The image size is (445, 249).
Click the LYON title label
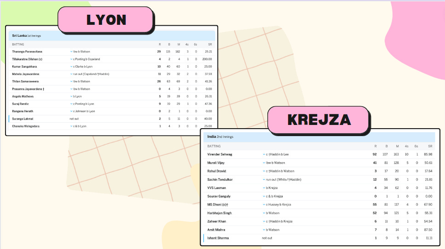pyautogui.click(x=106, y=20)
